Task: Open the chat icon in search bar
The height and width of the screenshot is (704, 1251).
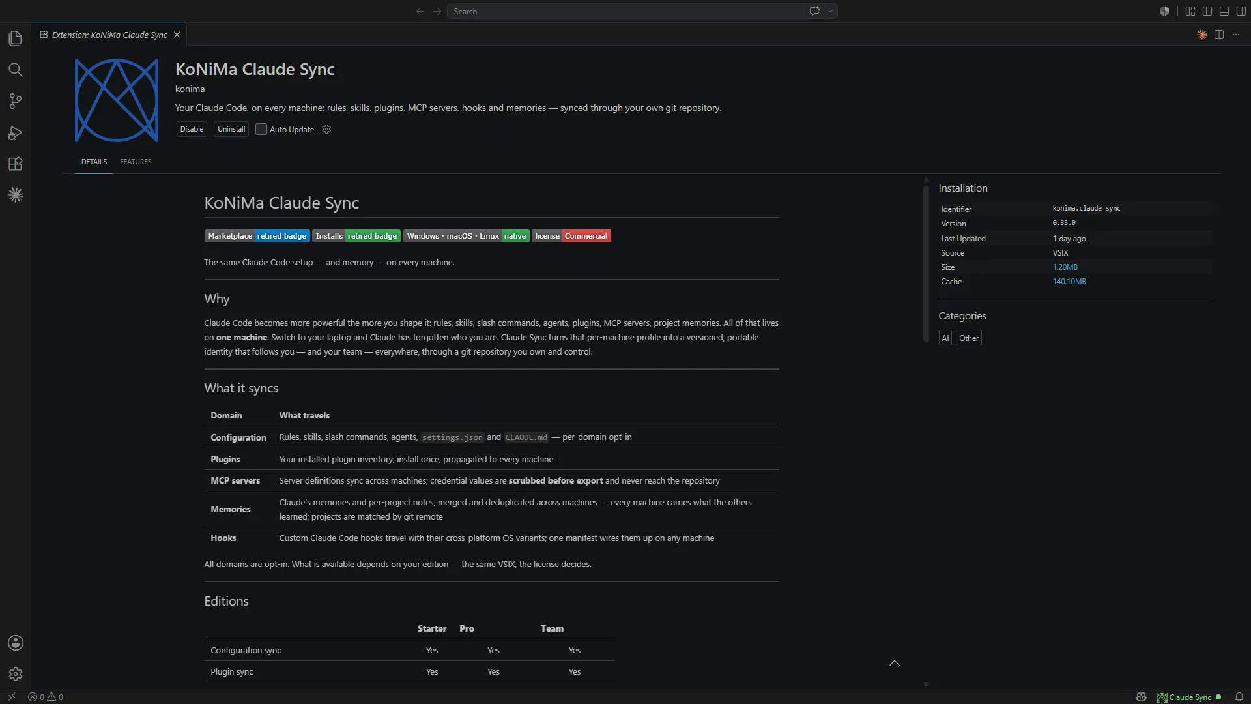Action: tap(814, 11)
